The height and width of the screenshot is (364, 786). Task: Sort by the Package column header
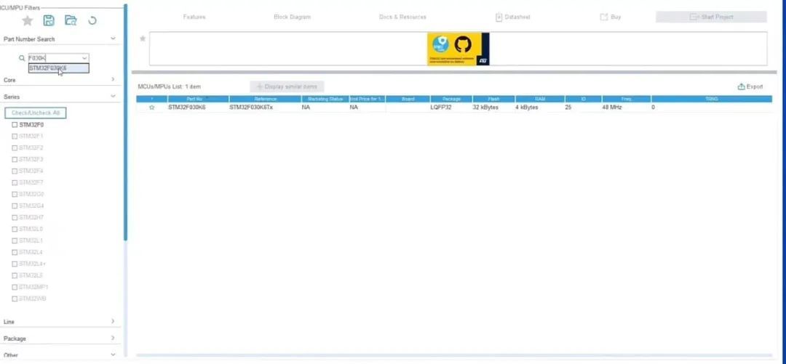click(x=451, y=99)
